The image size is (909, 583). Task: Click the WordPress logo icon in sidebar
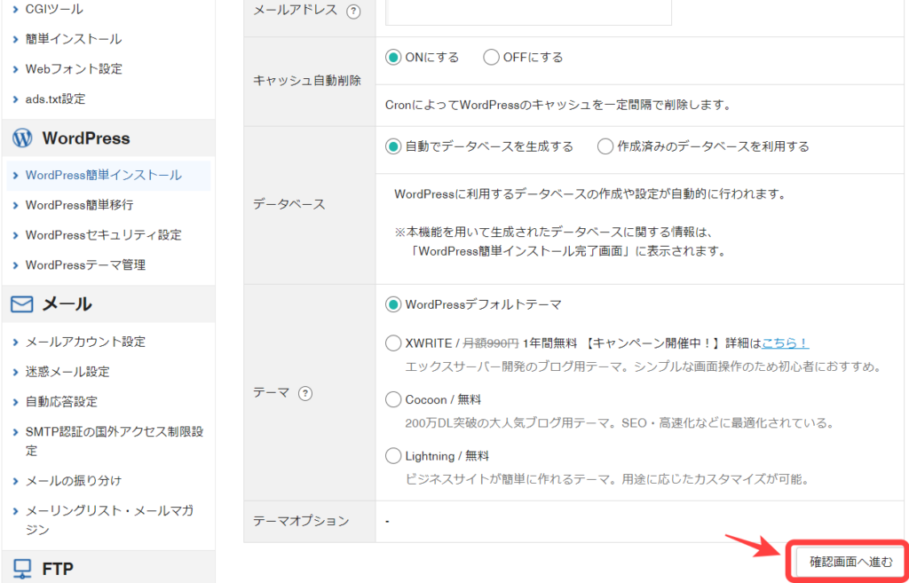22,138
